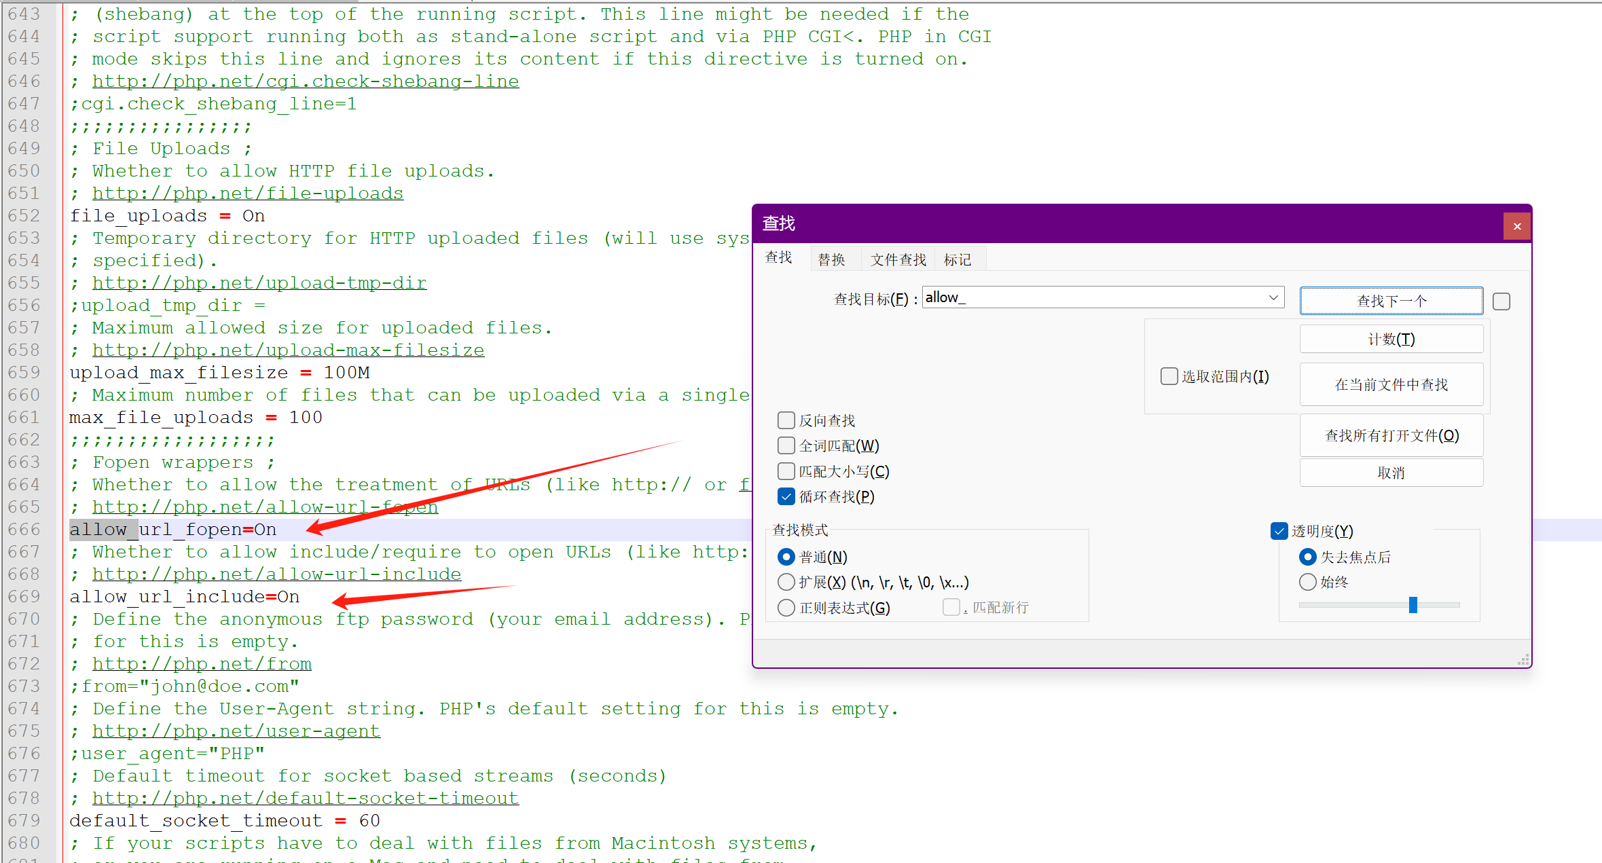
Task: Tick the checkbox beside 查找下一个 button
Action: [1501, 301]
